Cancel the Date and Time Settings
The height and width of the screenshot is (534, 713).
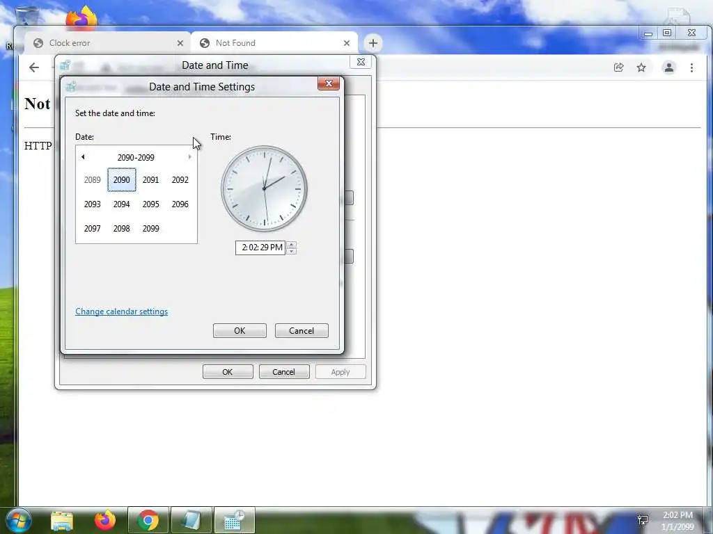pos(301,330)
